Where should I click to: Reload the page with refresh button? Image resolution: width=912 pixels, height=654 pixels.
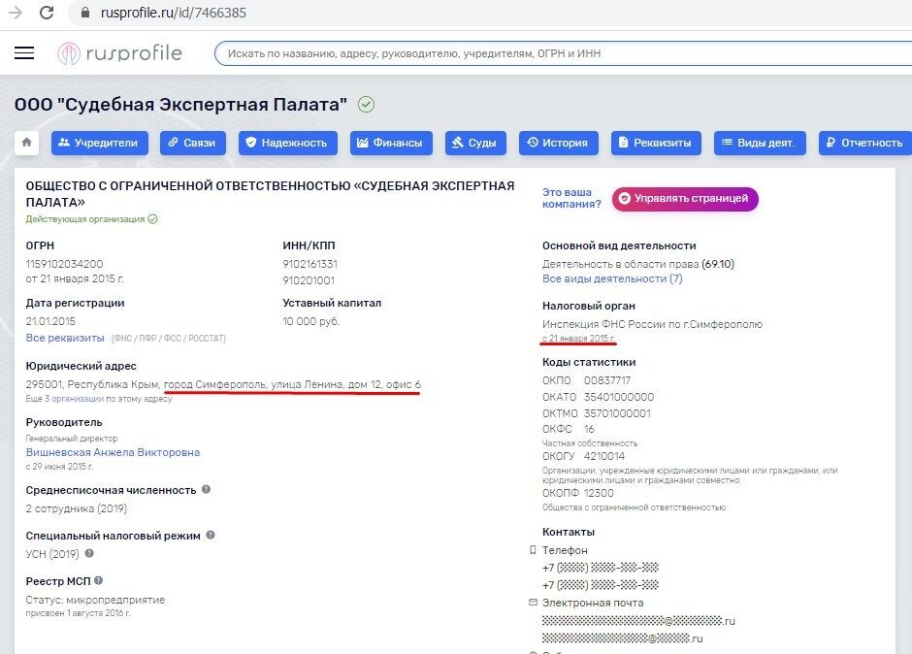[x=47, y=13]
